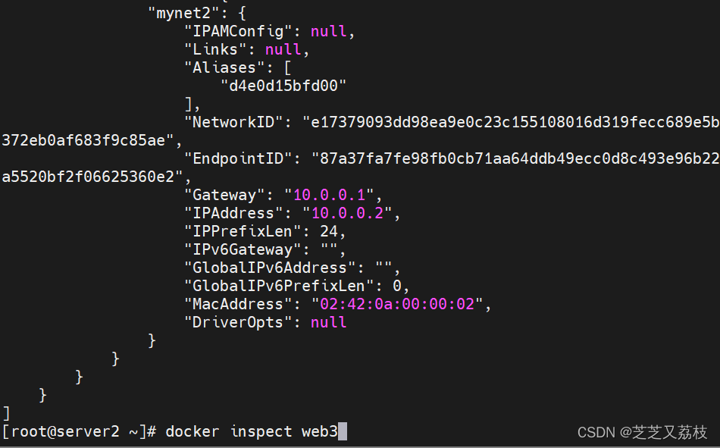Click the CSDN watermark text
Viewport: 720px width, 448px height.
(642, 432)
